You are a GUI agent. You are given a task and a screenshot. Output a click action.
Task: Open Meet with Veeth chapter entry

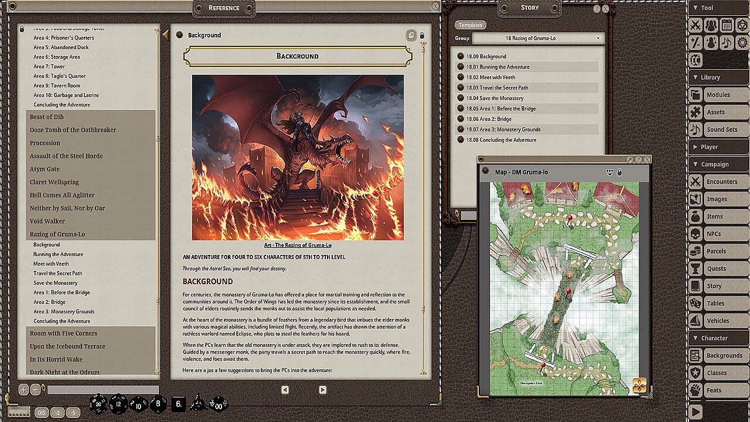[x=51, y=264]
